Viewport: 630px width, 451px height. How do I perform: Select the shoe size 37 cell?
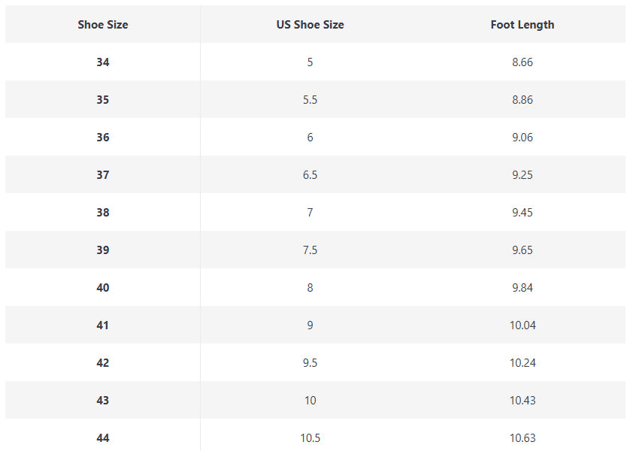point(103,175)
